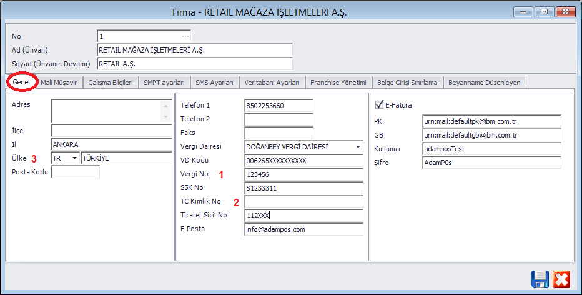582x295 pixels.
Task: Open the Ülke country code dropdown
Action: [74, 158]
